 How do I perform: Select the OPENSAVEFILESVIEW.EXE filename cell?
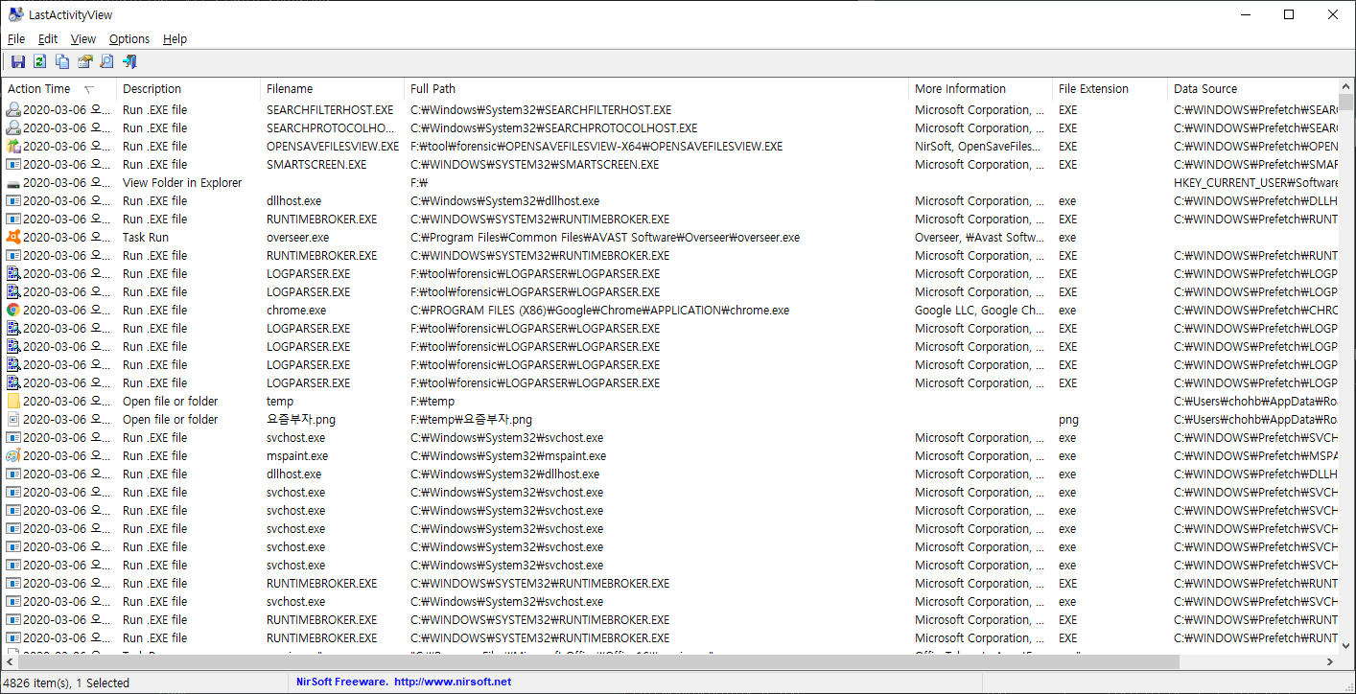(332, 147)
